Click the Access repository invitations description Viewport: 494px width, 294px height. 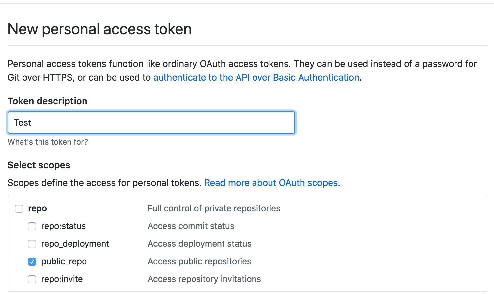(x=205, y=279)
